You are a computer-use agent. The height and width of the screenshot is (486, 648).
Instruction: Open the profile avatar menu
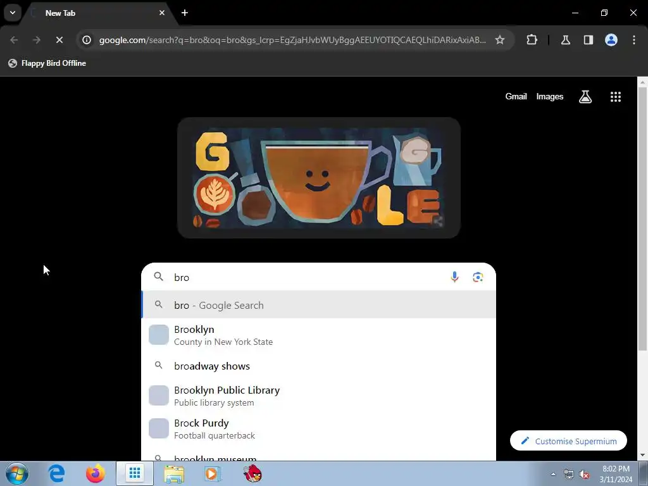[611, 40]
